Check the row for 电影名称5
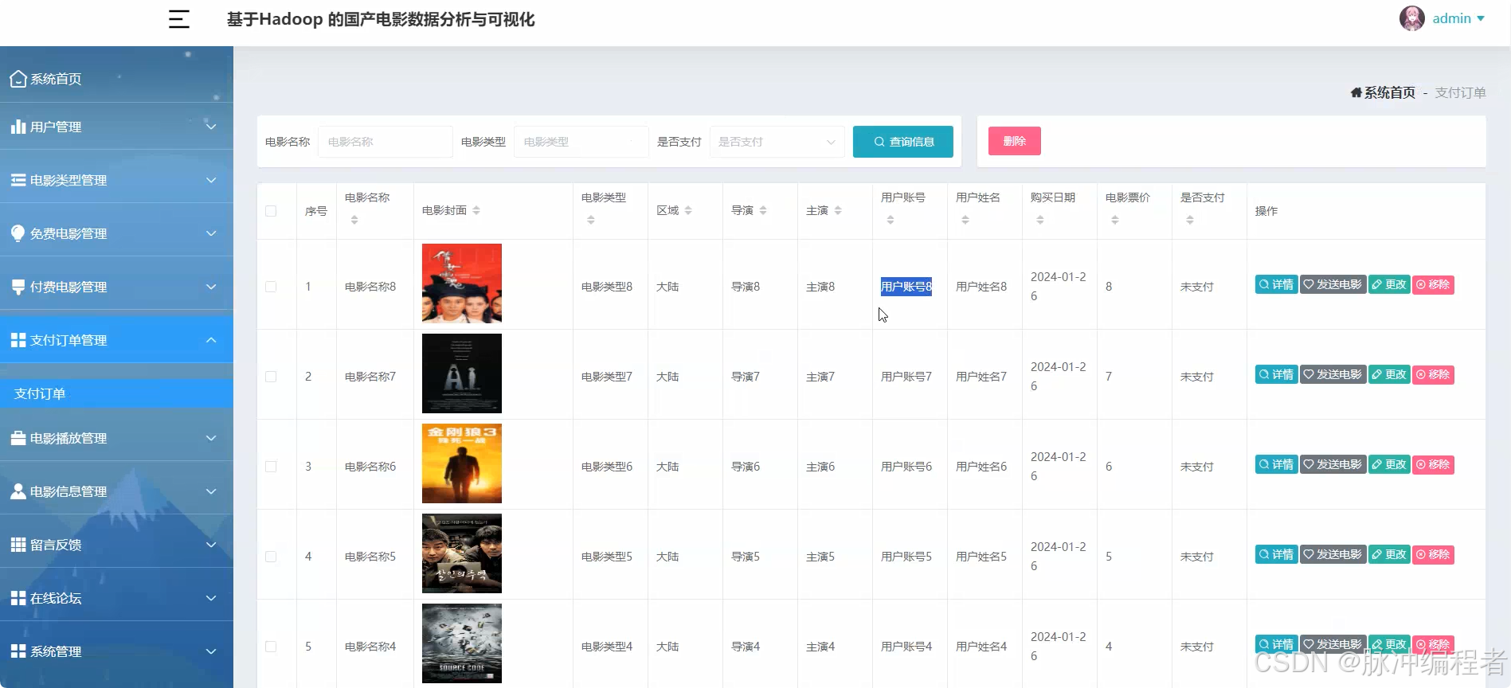This screenshot has width=1511, height=688. click(271, 557)
